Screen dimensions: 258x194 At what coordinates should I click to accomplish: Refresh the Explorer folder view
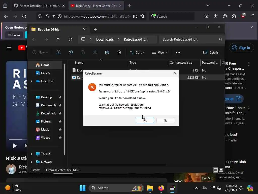click(70, 39)
